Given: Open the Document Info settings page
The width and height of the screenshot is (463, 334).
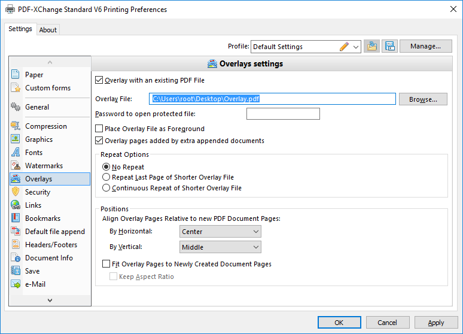Looking at the screenshot, I should point(50,258).
